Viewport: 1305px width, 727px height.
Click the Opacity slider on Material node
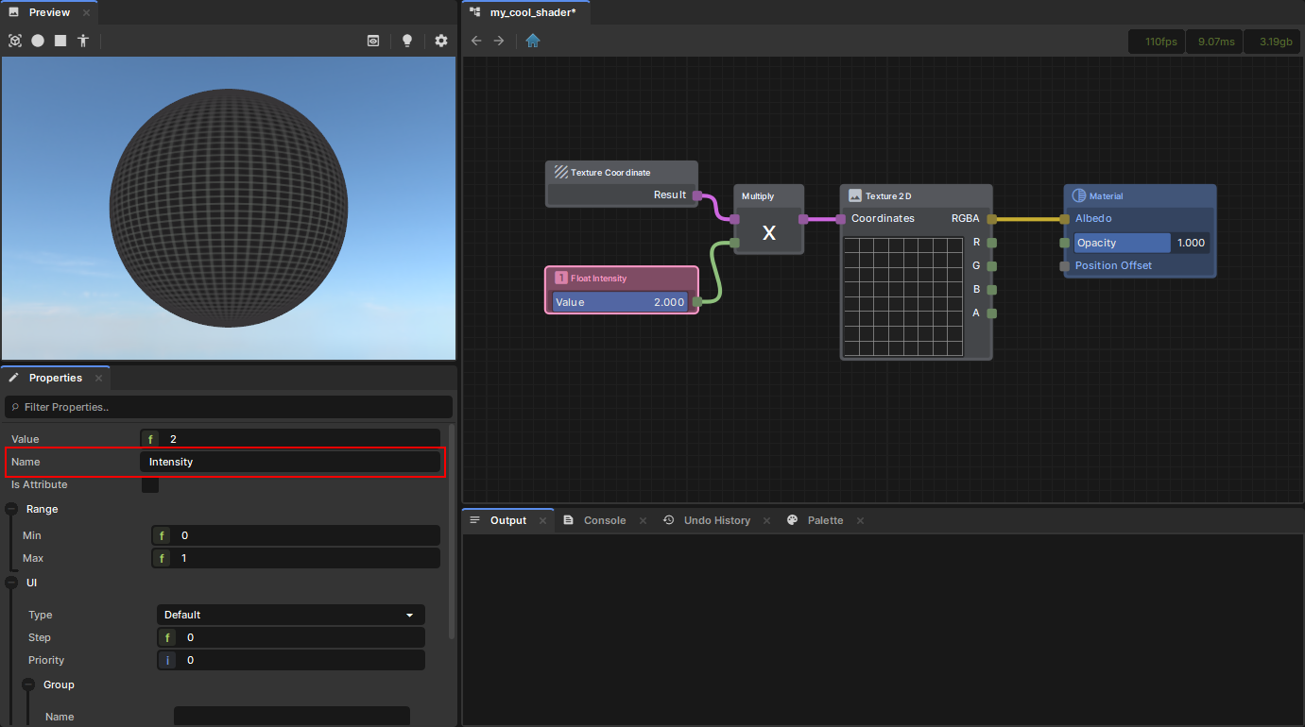1142,243
